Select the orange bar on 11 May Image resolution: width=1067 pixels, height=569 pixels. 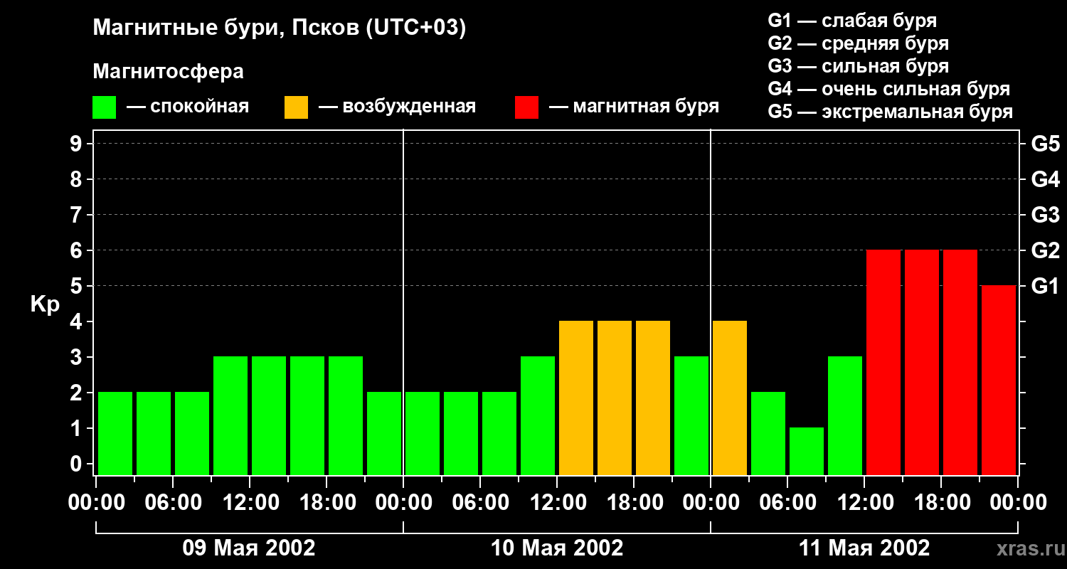(730, 398)
